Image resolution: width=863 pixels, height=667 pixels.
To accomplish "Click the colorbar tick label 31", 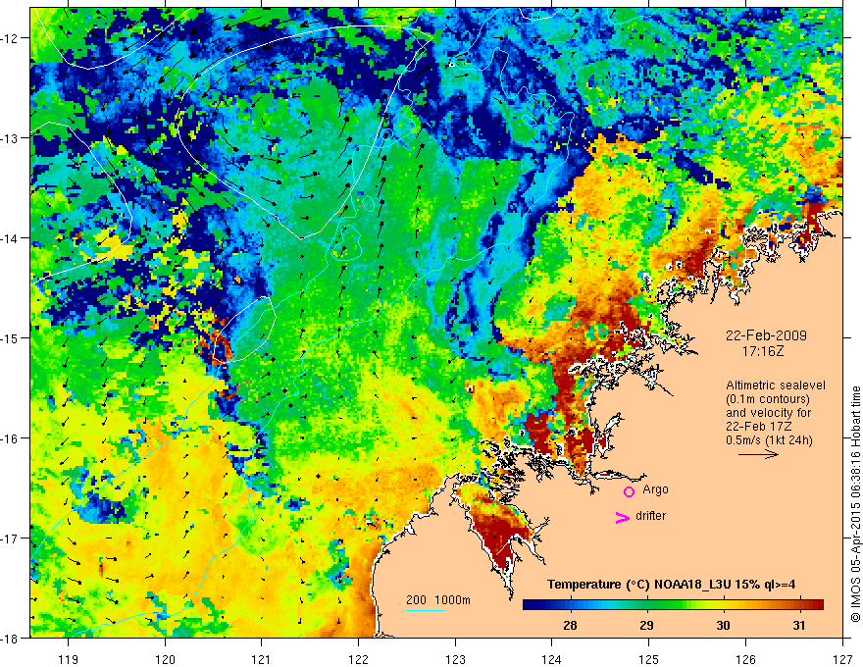I will [x=799, y=625].
